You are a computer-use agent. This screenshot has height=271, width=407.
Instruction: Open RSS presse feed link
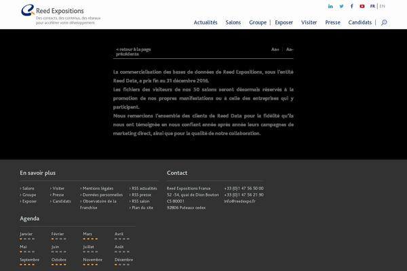tap(140, 194)
